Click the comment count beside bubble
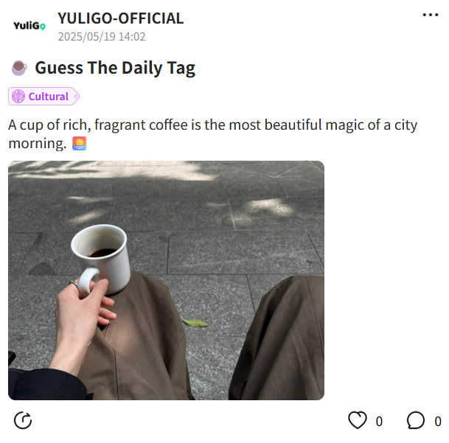 (438, 422)
